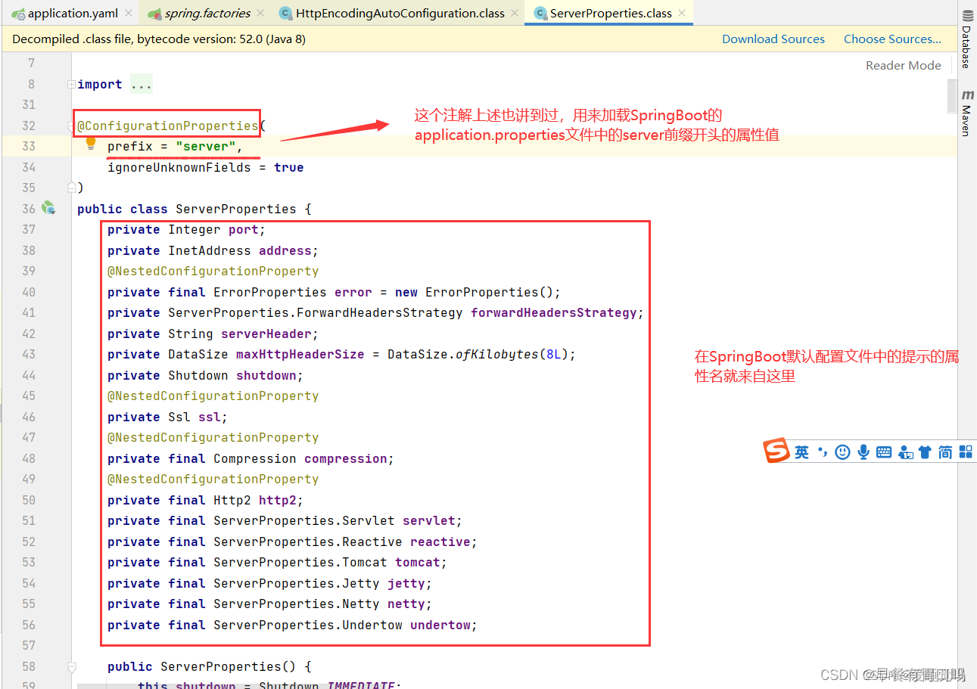Viewport: 977px width, 689px height.
Task: Click @NestedConfigurationProperty on line 39
Action: click(213, 271)
